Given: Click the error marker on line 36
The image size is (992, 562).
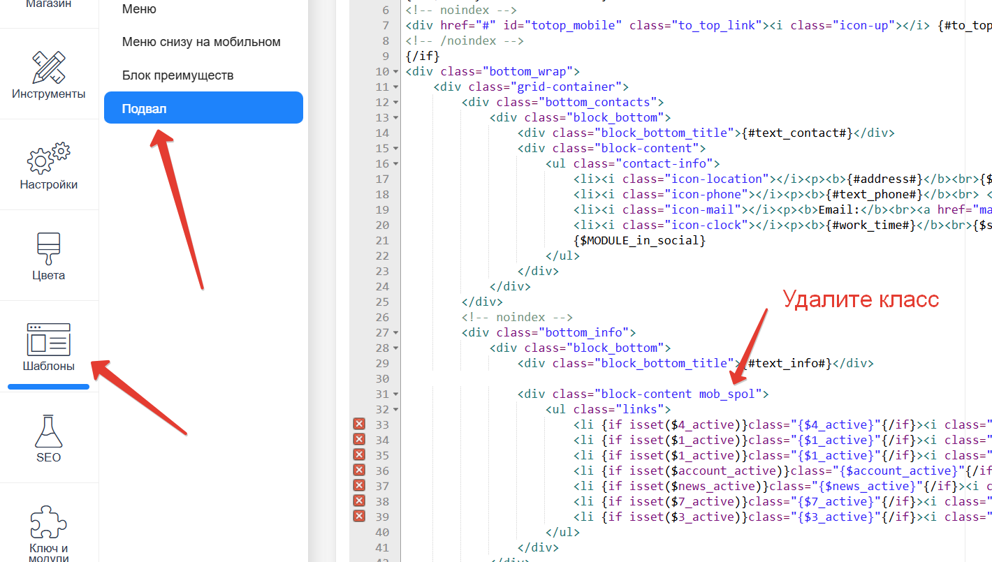Looking at the screenshot, I should coord(359,471).
